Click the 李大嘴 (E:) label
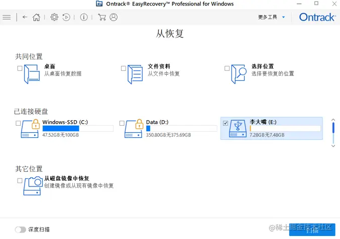 point(263,122)
